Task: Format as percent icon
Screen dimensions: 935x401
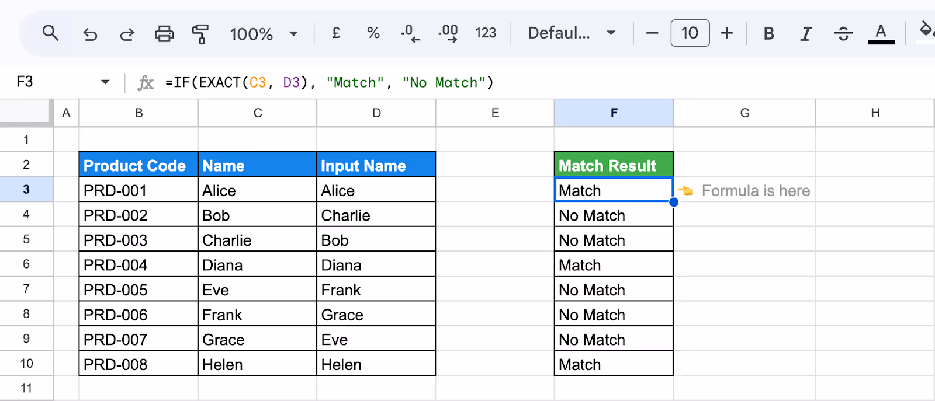Action: (373, 33)
